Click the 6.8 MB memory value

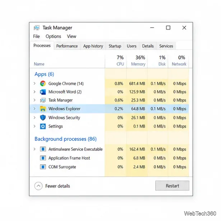tap(139, 158)
